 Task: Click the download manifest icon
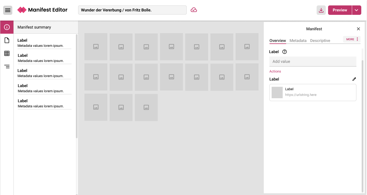click(x=321, y=10)
